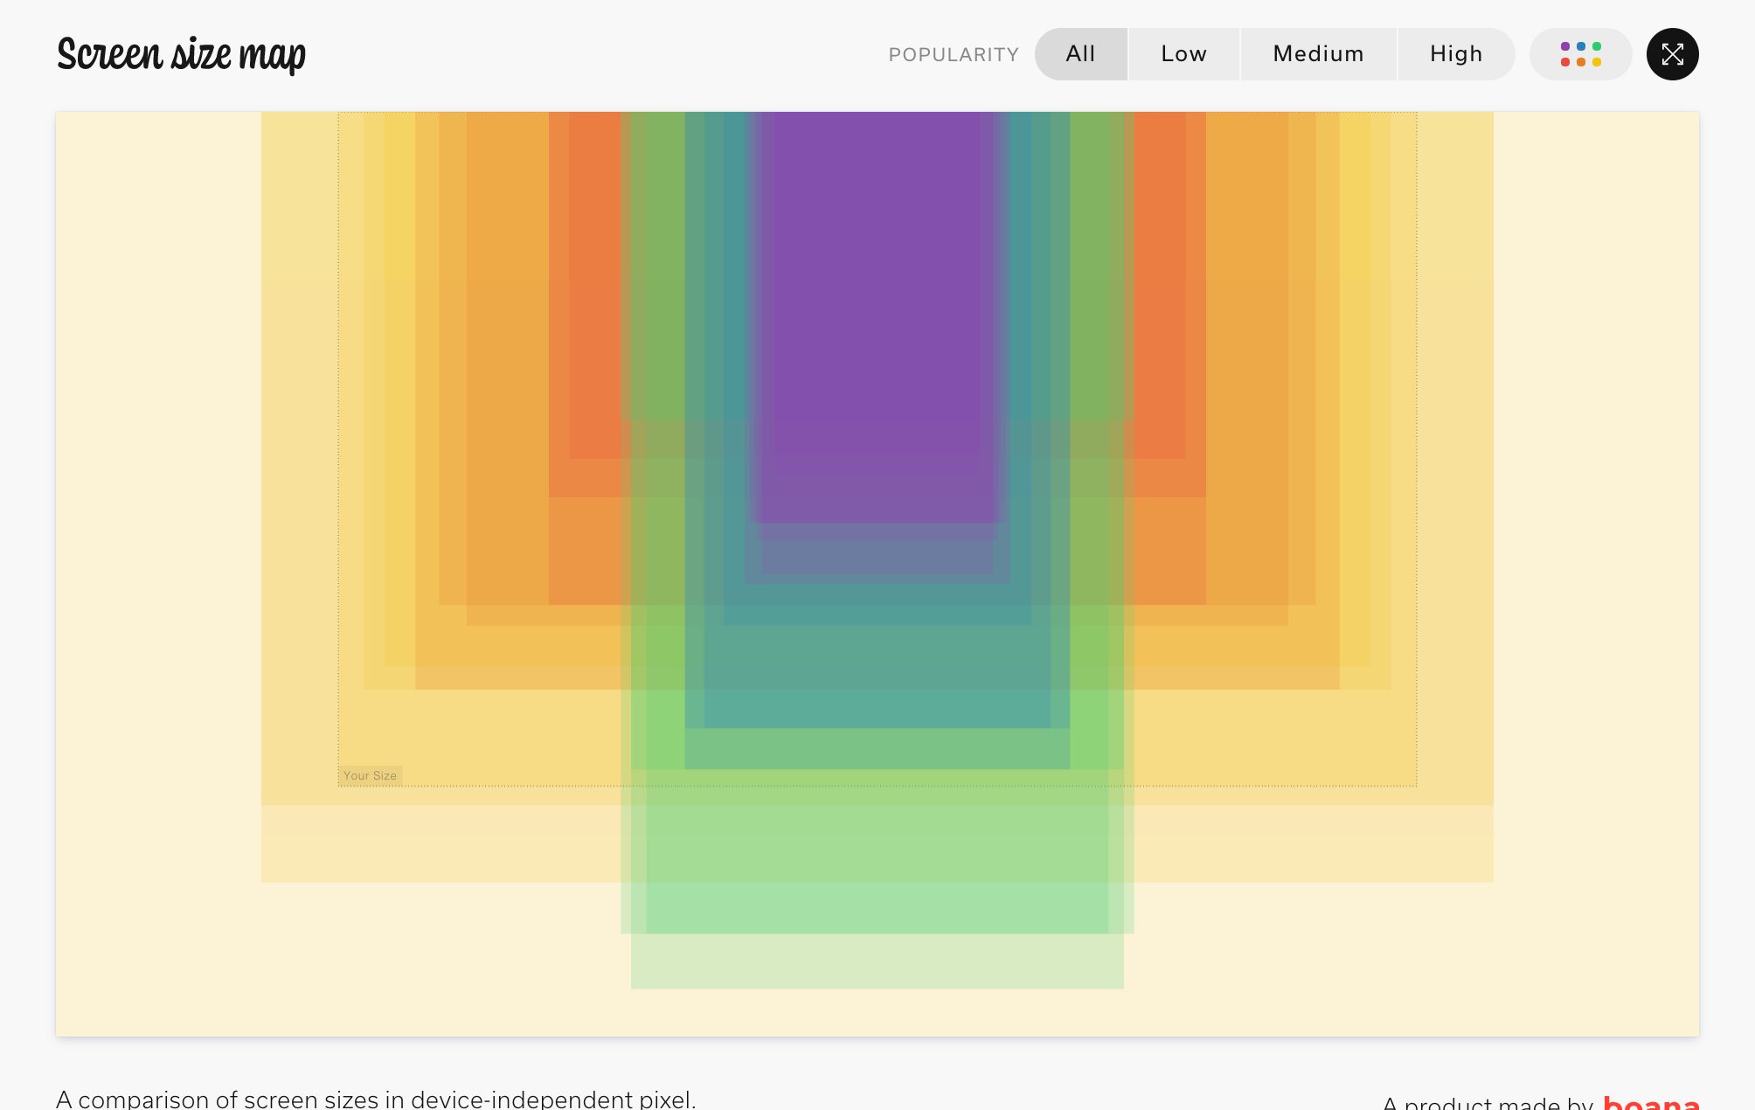
Task: Show only High popularity screens
Action: [x=1456, y=54]
